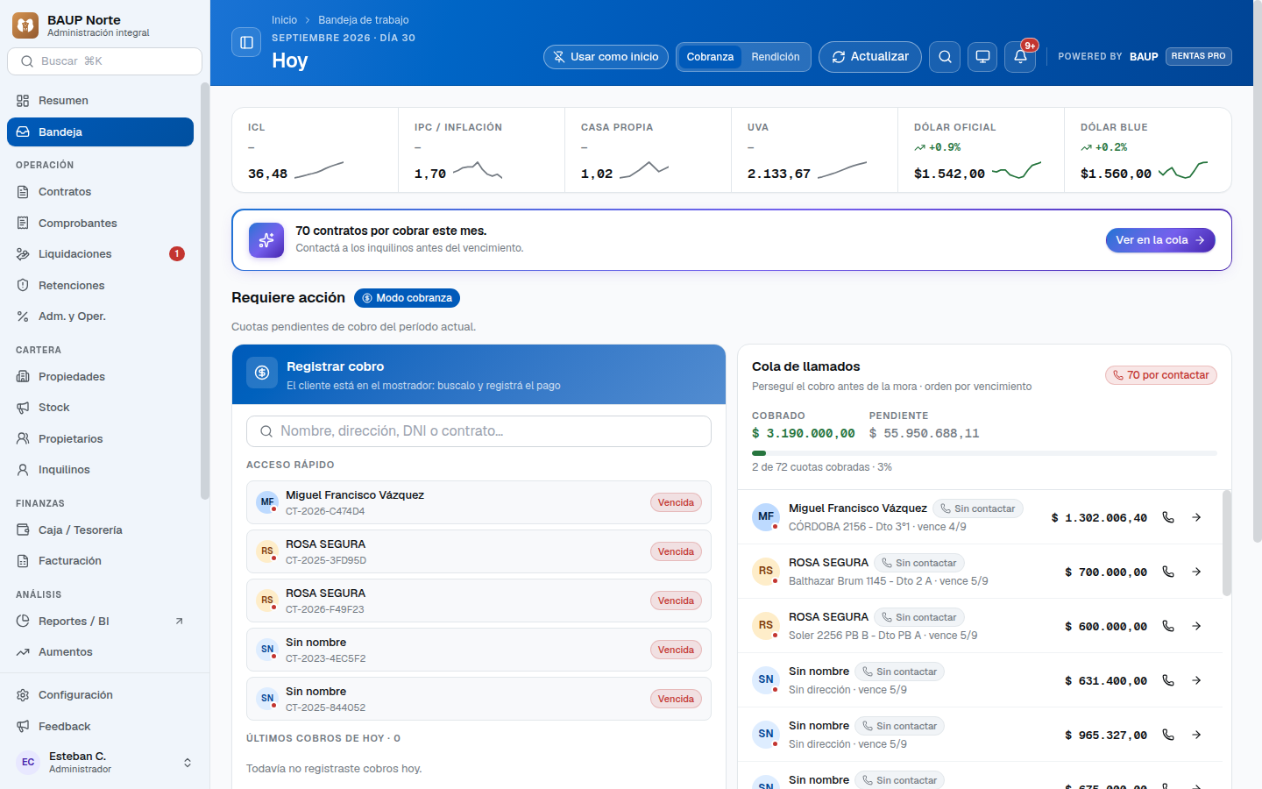Switch to Cobranza mode
This screenshot has width=1262, height=789.
710,57
